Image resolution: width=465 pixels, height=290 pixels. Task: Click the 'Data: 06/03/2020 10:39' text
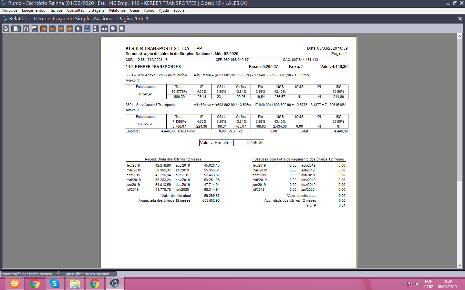(x=327, y=48)
